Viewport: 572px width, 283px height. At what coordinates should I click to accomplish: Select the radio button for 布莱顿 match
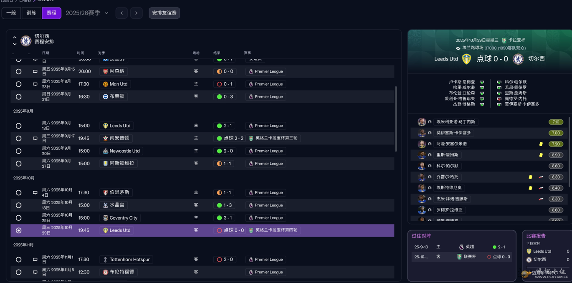pyautogui.click(x=18, y=97)
